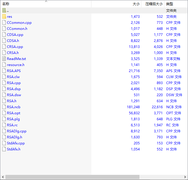Select the StdAfx.h file name
Image resolution: width=188 pixels, height=180 pixels.
point(14,149)
